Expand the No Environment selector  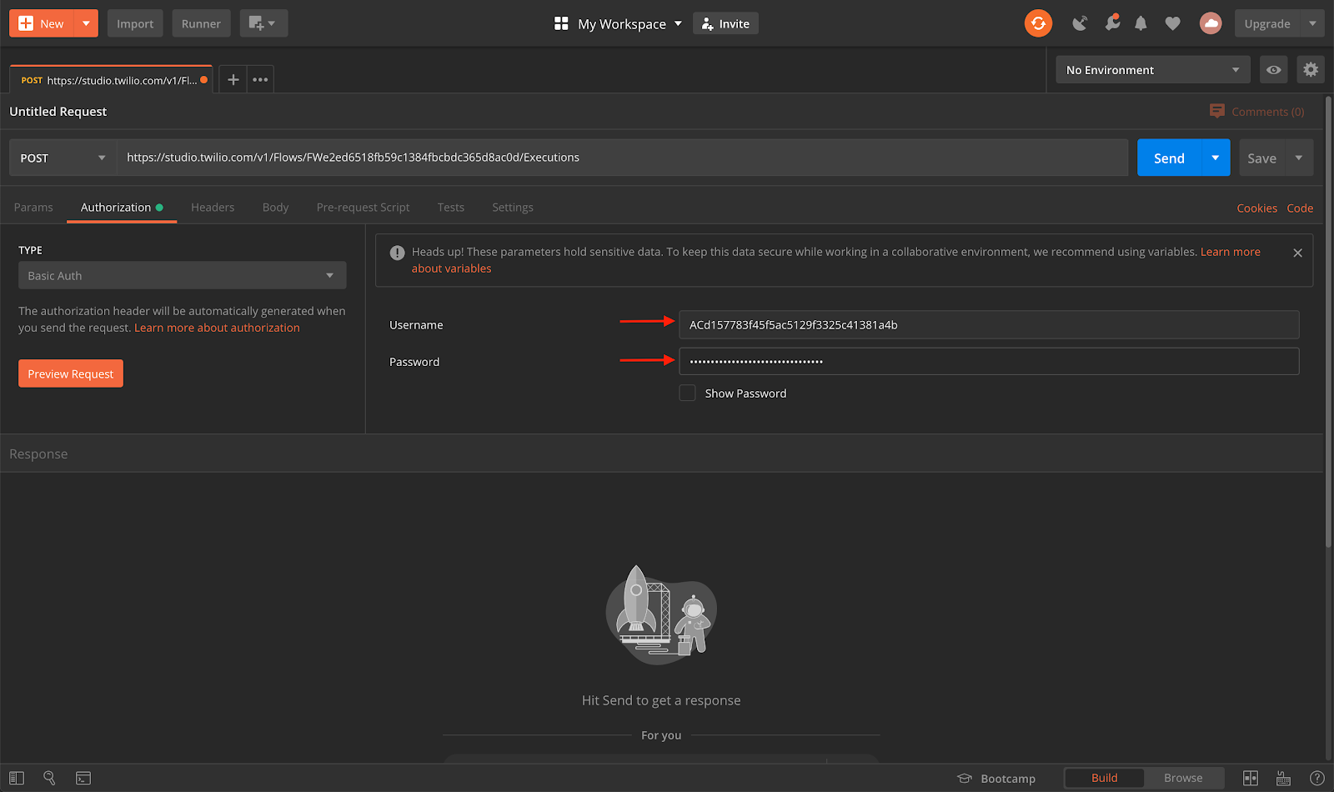coord(1152,70)
